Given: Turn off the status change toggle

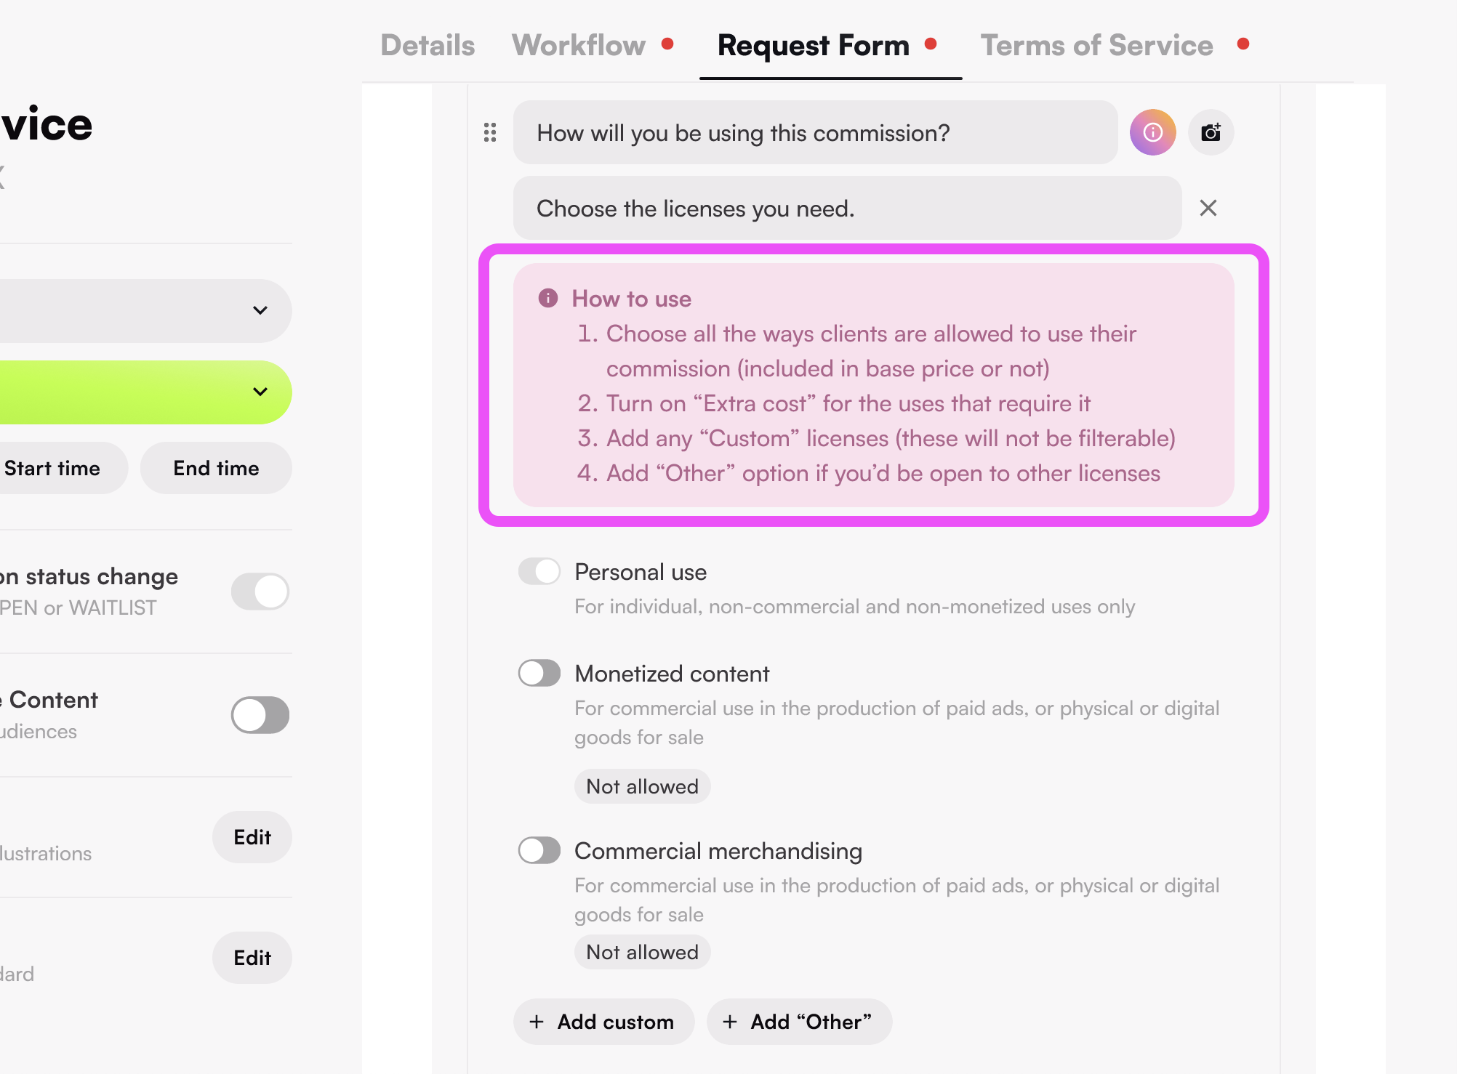Looking at the screenshot, I should pyautogui.click(x=260, y=591).
